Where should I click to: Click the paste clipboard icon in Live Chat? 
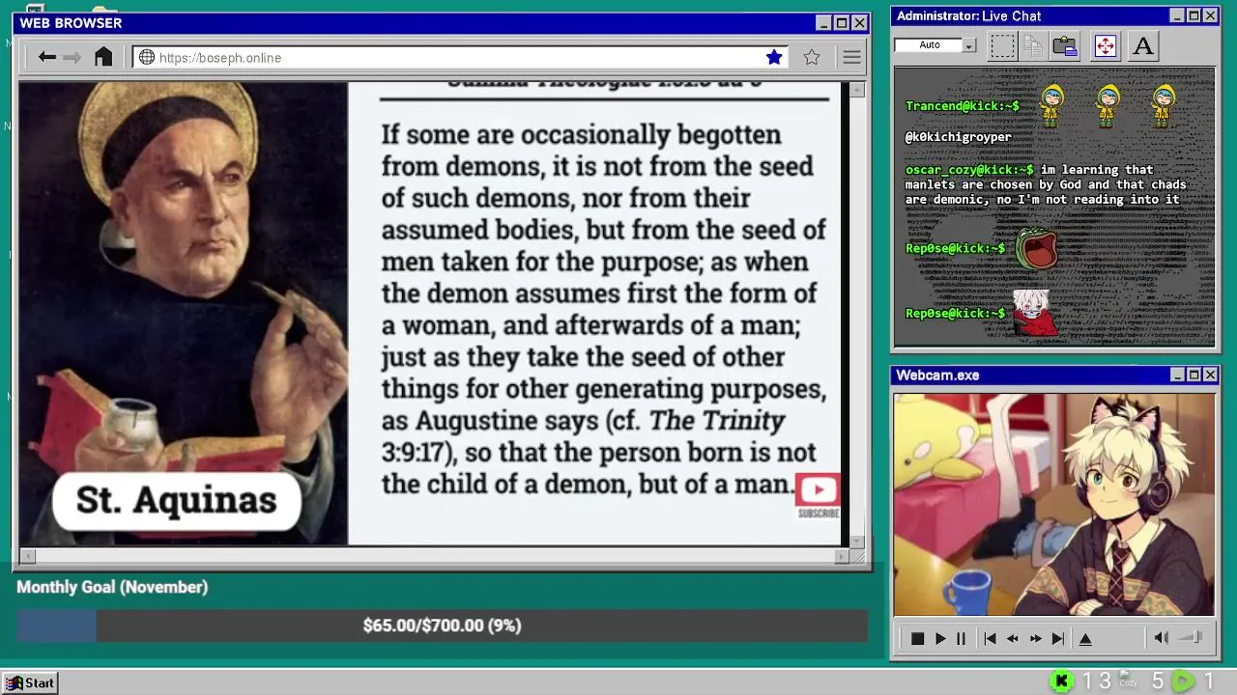1065,45
